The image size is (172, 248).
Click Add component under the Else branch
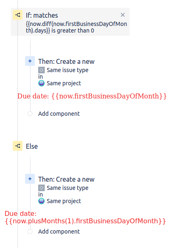tap(59, 232)
